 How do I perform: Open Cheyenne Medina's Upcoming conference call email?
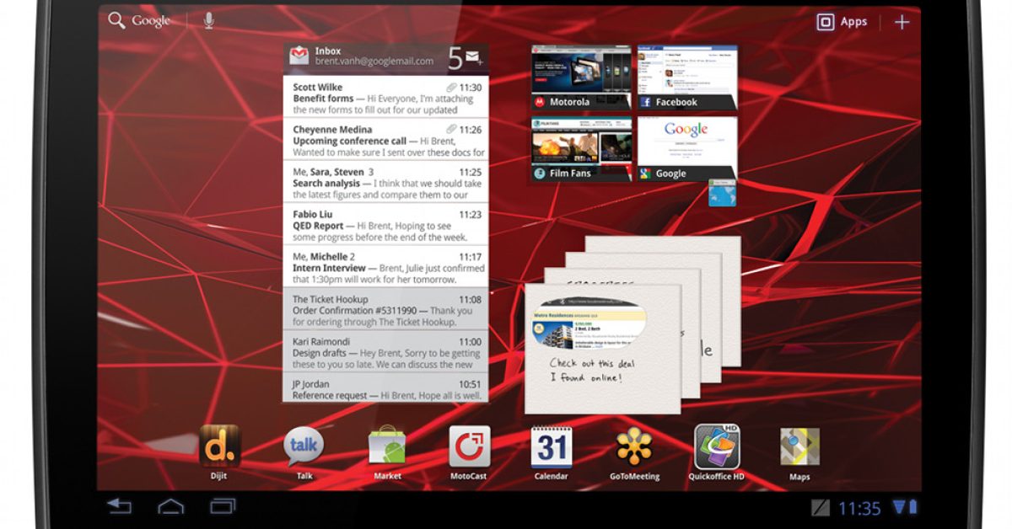point(385,141)
